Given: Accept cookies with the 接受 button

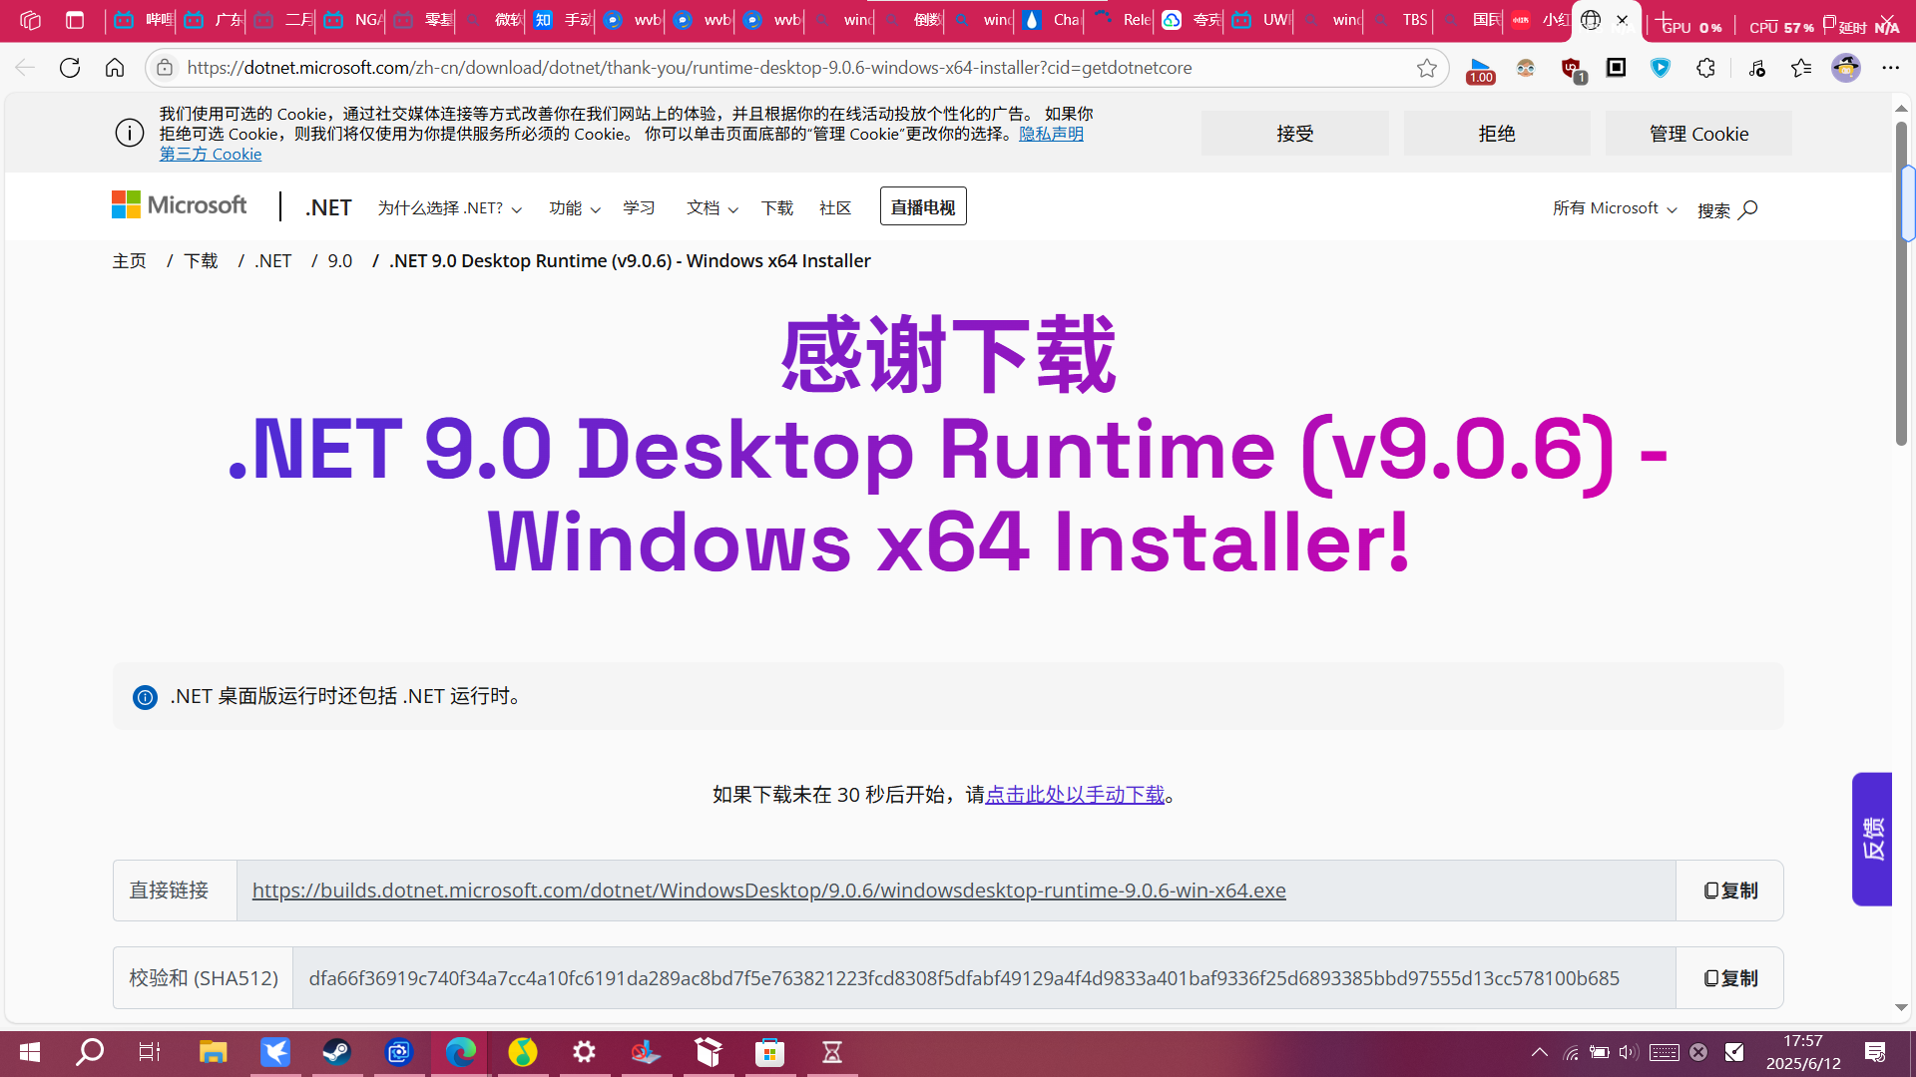Looking at the screenshot, I should (x=1294, y=134).
